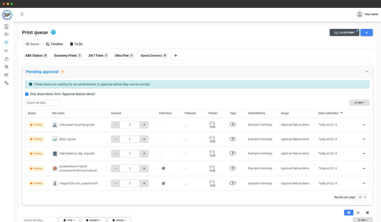Open the Economy Prints queue tab
381x222 pixels.
(x=68, y=55)
